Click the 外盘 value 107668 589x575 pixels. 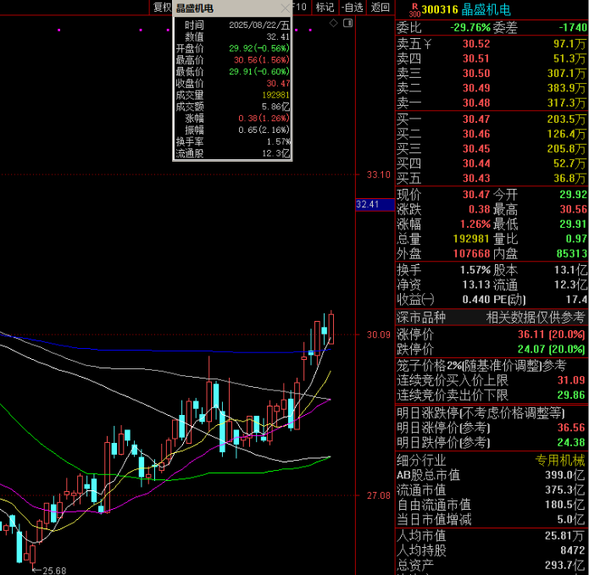(x=471, y=254)
